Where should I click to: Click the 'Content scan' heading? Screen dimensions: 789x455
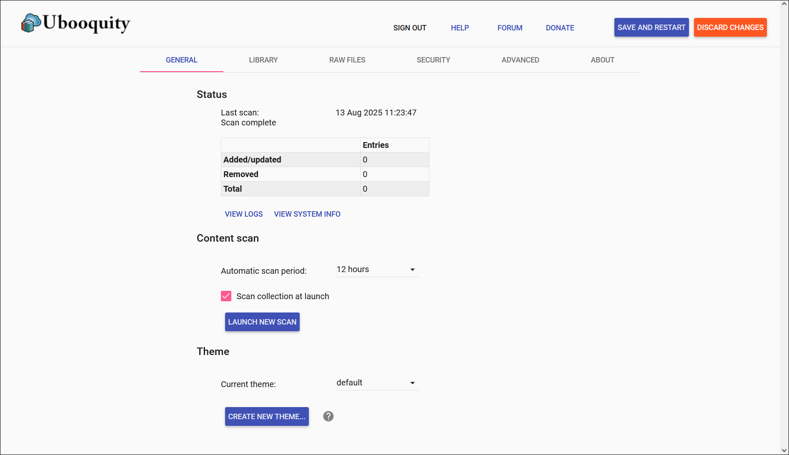(x=228, y=238)
